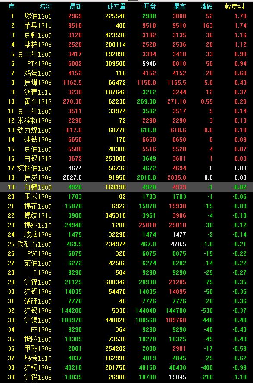This screenshot has width=253, height=383.
Task: Select the 焦炭1809 row
Action: (127, 177)
